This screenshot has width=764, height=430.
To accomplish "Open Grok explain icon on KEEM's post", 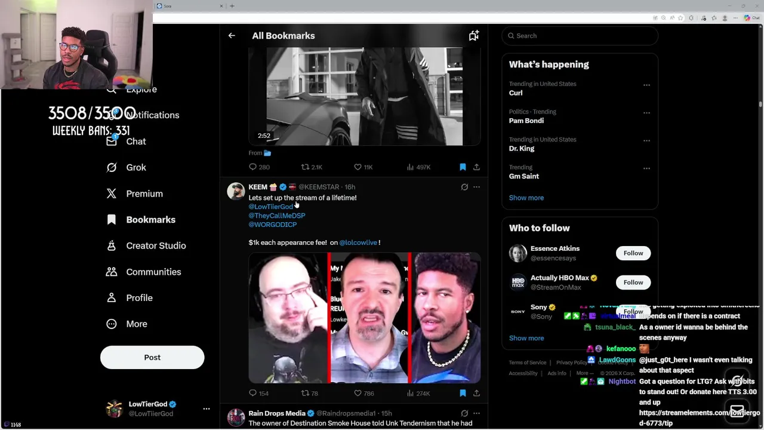I will point(464,187).
